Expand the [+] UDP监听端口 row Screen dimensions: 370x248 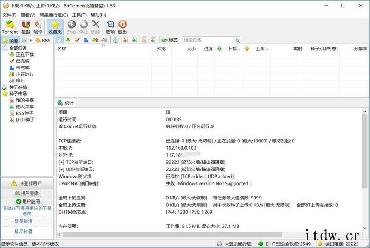(76, 169)
